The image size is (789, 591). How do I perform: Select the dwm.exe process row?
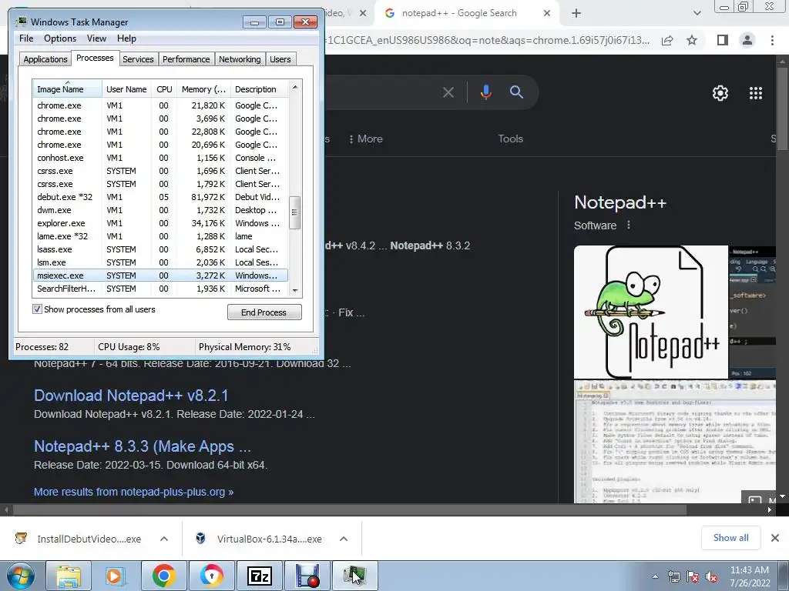pyautogui.click(x=160, y=210)
